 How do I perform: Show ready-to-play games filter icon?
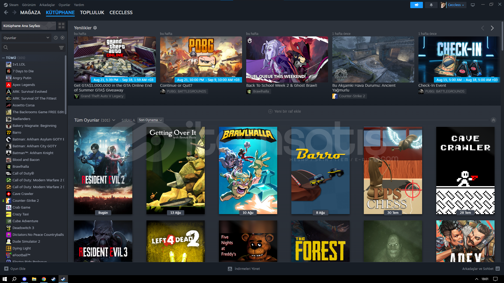pos(62,38)
